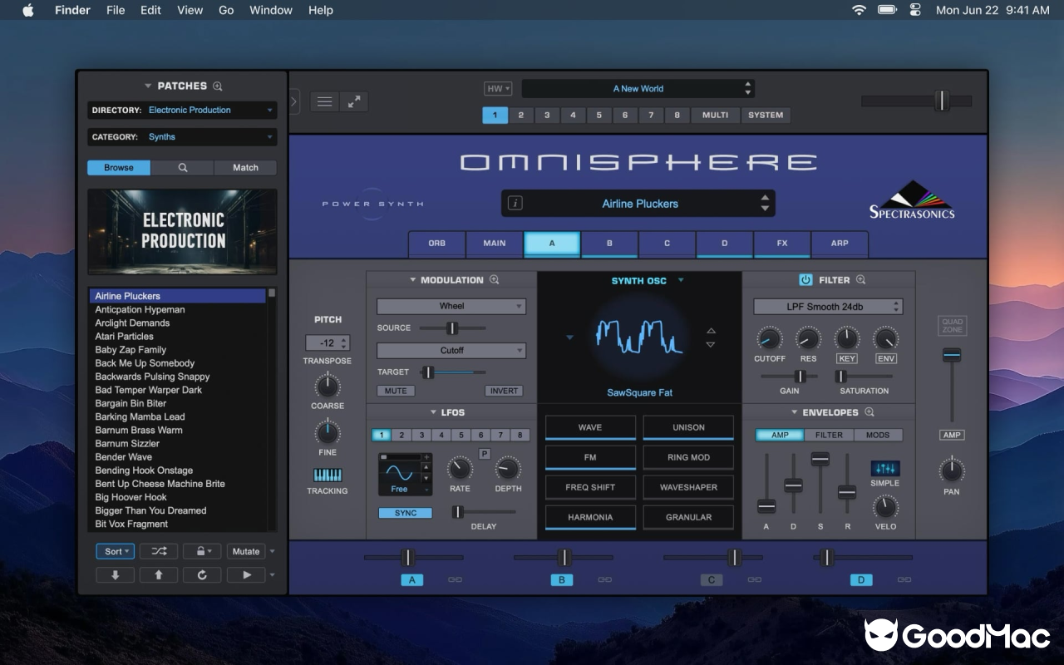Click the link icon next to layer D
1064x665 pixels.
pos(904,580)
